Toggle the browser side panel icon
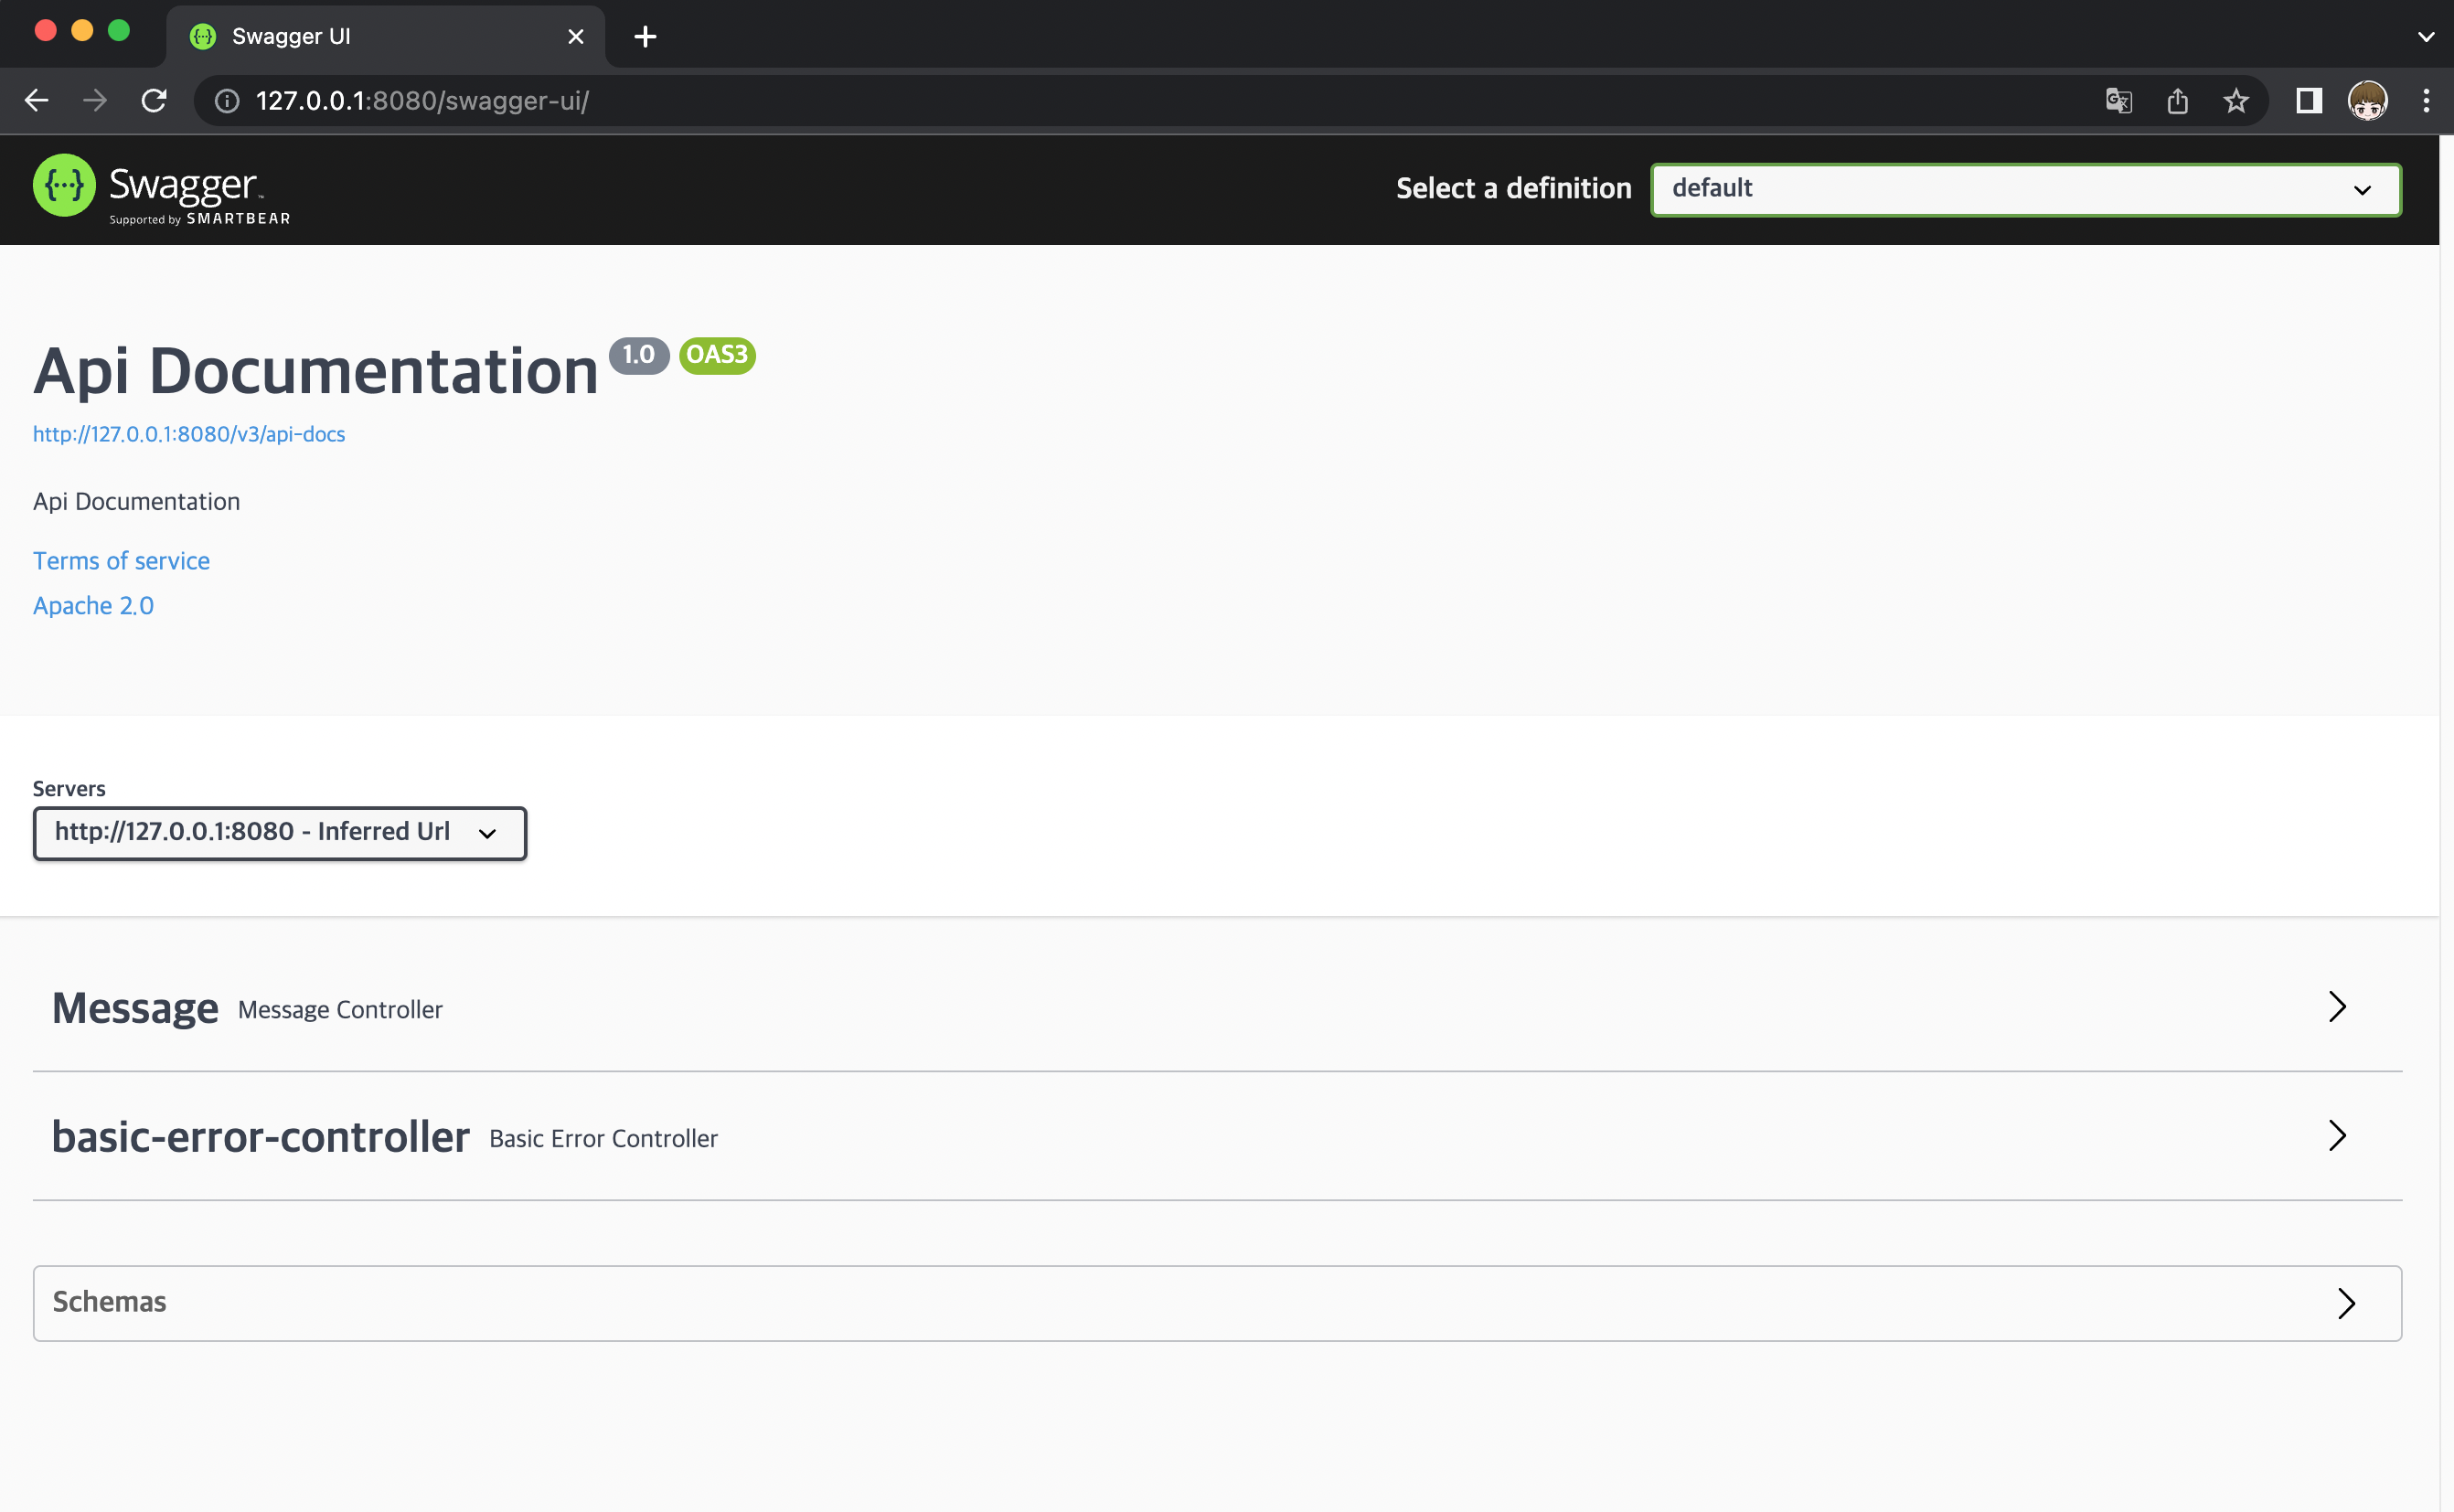This screenshot has width=2454, height=1512. 2309,101
